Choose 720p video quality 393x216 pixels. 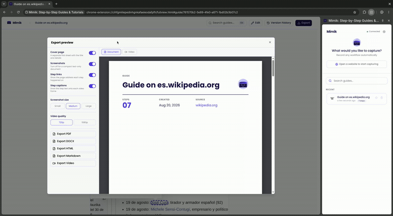coord(61,122)
